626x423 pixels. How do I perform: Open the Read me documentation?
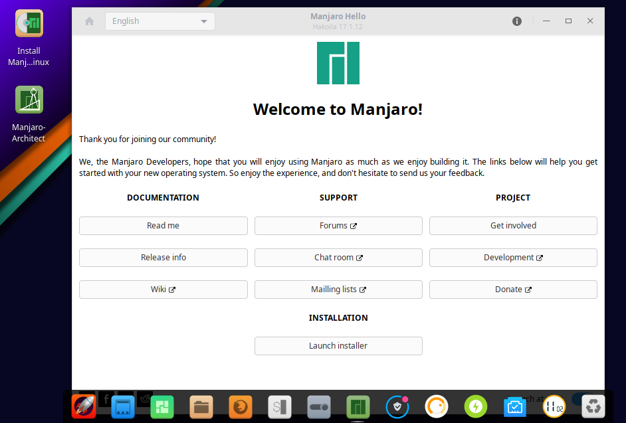click(x=163, y=225)
